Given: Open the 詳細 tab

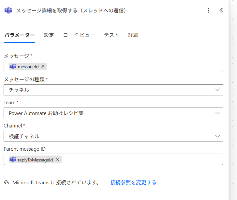Looking at the screenshot, I should coord(133,35).
